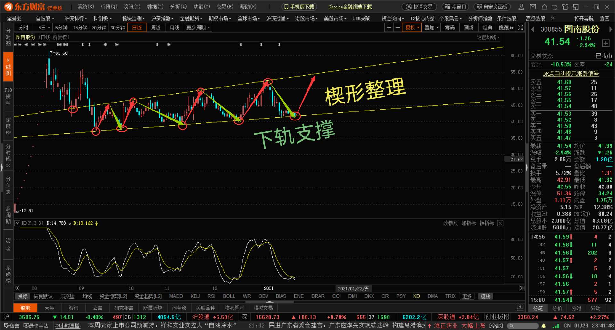
Task: Switch to 公告 tab
Action: tap(97, 308)
